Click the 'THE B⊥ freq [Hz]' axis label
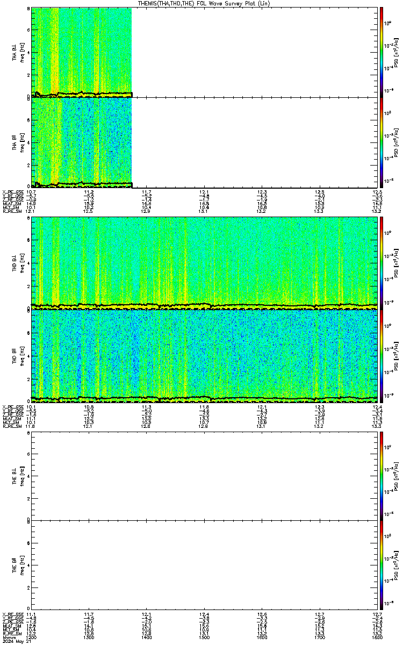This screenshot has height=645, width=403. click(x=19, y=476)
